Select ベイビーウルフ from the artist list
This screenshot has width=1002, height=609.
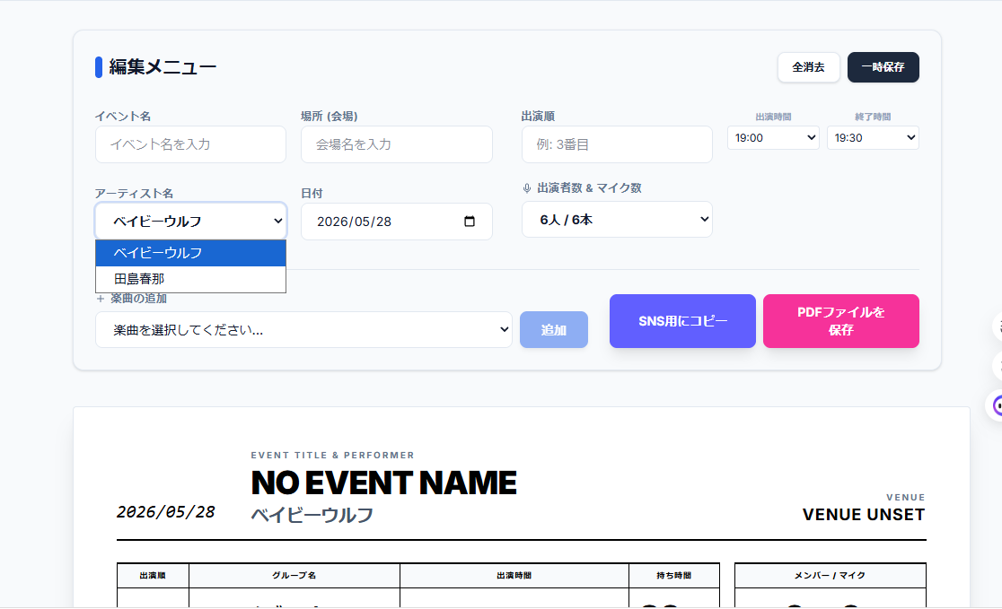tap(190, 253)
